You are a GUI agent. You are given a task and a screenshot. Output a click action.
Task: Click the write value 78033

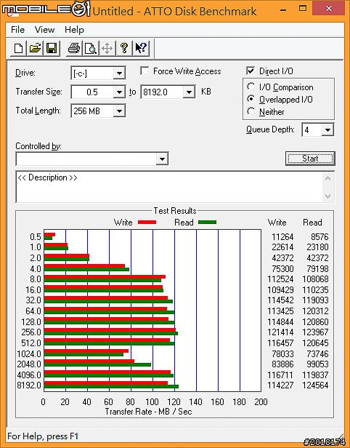point(282,354)
